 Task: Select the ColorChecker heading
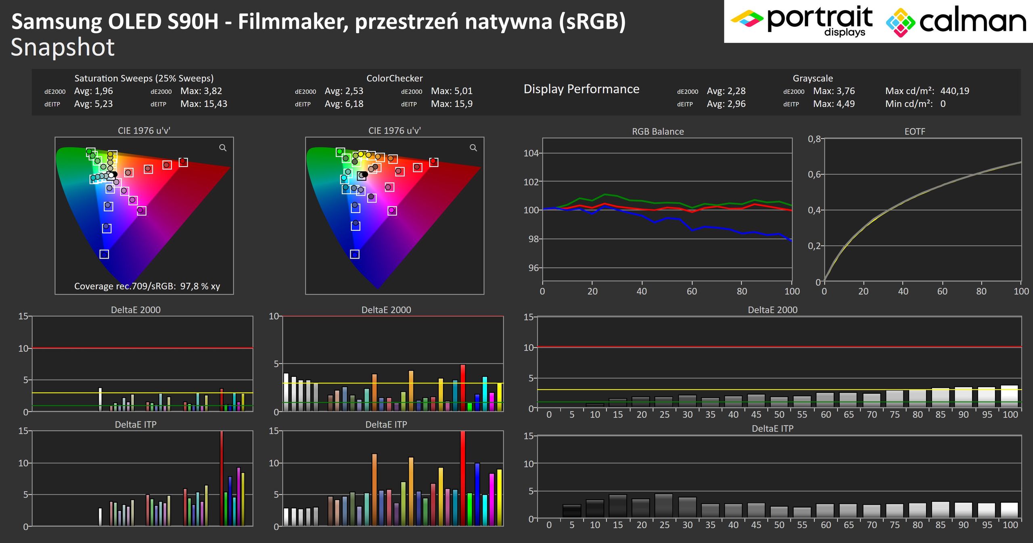pos(394,78)
